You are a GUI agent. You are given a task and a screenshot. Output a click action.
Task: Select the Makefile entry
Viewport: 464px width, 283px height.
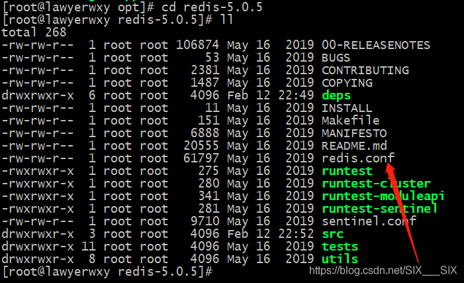350,121
